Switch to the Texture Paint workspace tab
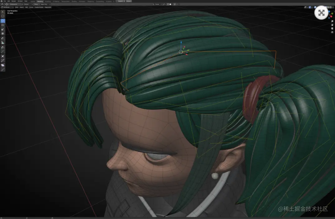The image size is (335, 219). (65, 1)
